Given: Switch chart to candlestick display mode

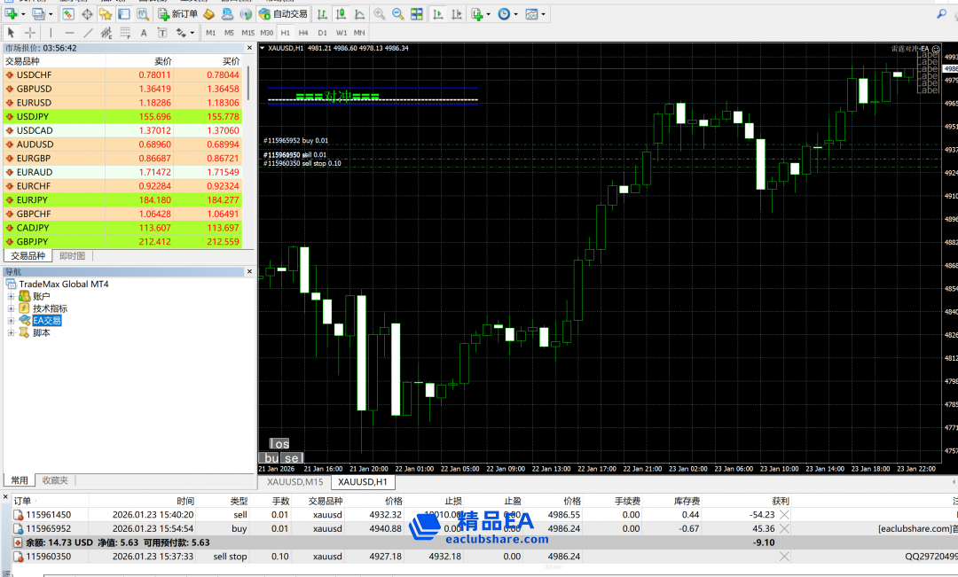Looking at the screenshot, I should click(x=340, y=14).
